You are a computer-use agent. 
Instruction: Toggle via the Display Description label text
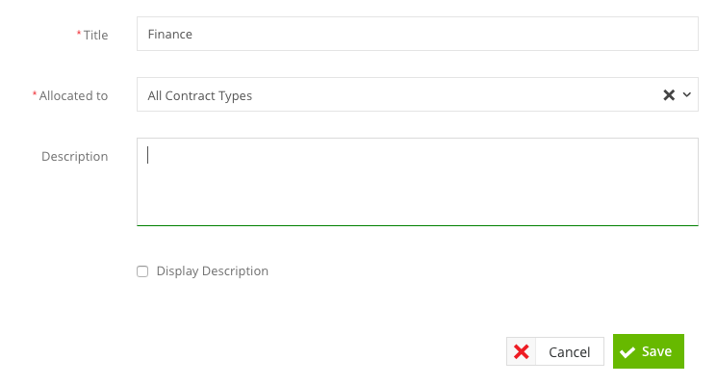pos(212,271)
